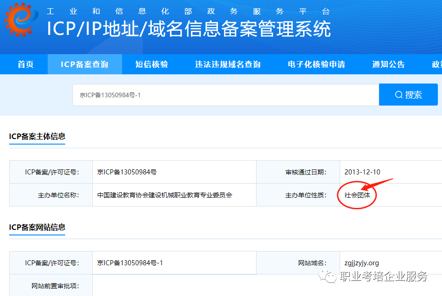Select website license 京ICP备13050984号-1 cell
The width and height of the screenshot is (442, 296).
[174, 263]
